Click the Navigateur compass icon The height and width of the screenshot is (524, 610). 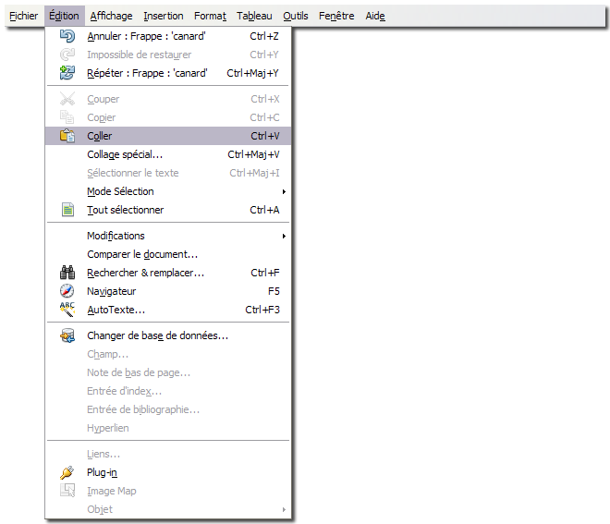[x=67, y=291]
